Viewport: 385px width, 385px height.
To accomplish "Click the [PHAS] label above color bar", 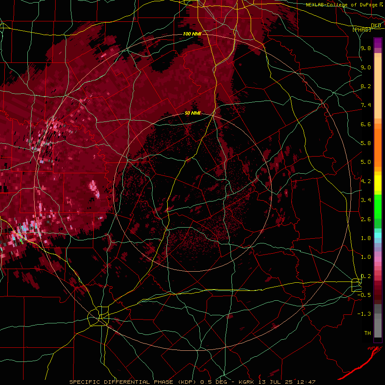I will tap(361, 30).
